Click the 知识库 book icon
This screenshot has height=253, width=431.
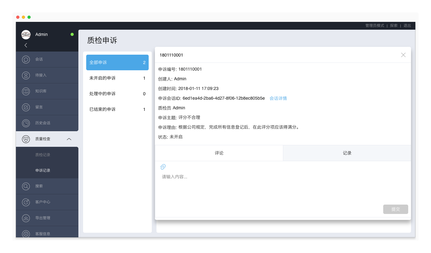(x=26, y=91)
